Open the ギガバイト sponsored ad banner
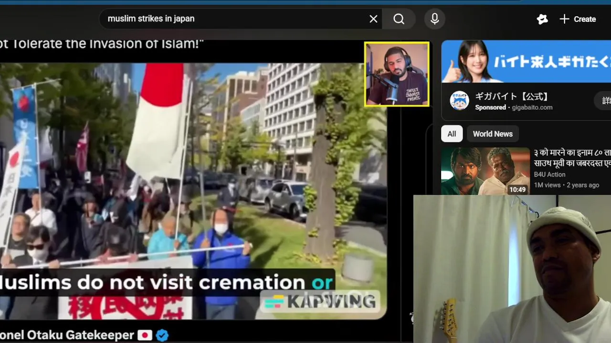This screenshot has width=611, height=343. point(526,61)
